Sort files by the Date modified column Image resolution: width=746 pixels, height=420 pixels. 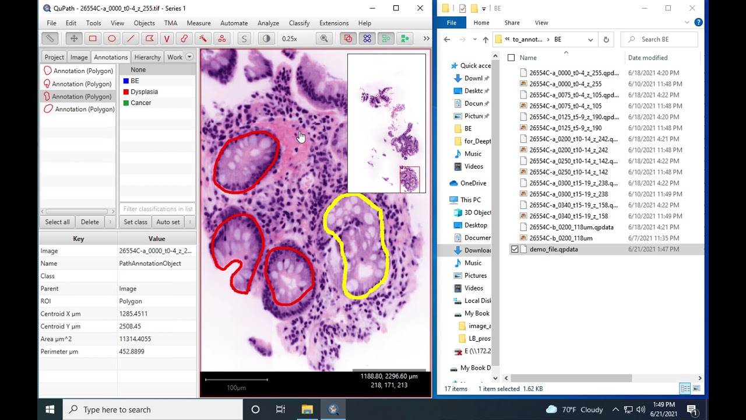pyautogui.click(x=648, y=58)
